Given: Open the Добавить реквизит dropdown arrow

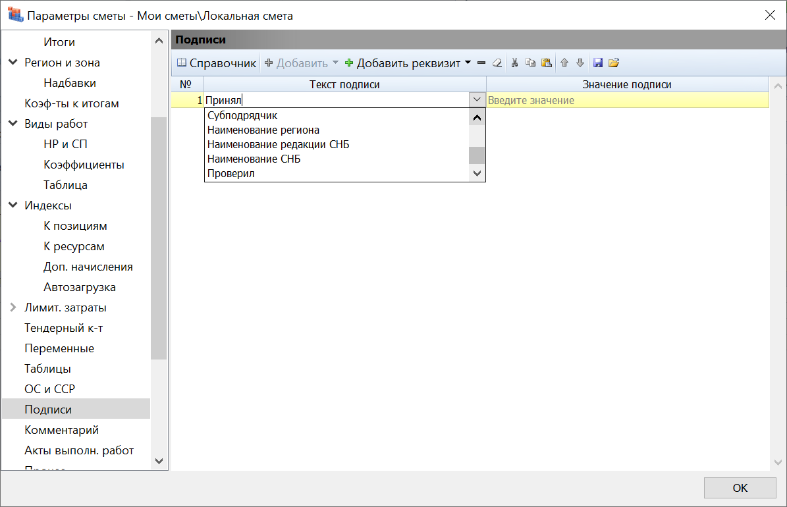Looking at the screenshot, I should pyautogui.click(x=468, y=63).
